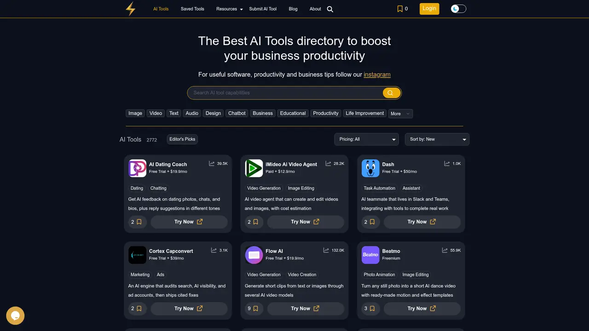Open Submit AI Tool page
Image resolution: width=589 pixels, height=331 pixels.
pyautogui.click(x=263, y=9)
